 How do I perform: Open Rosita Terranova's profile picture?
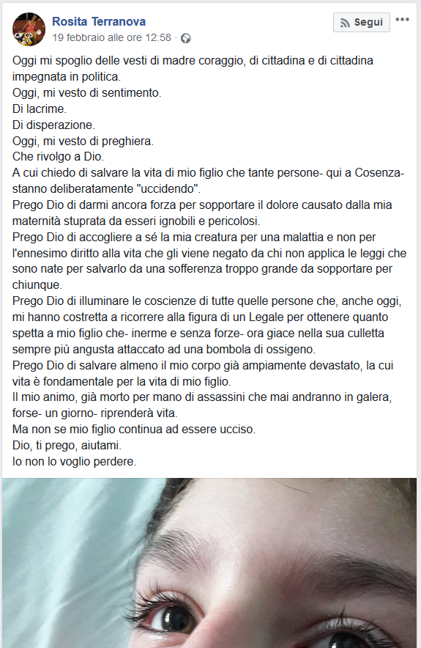click(x=29, y=29)
